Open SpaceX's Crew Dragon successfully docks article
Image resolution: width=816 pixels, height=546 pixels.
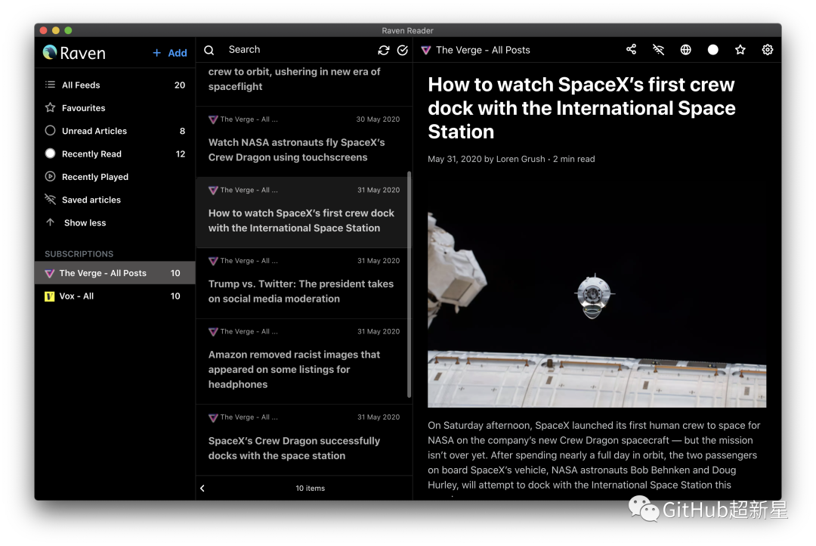[304, 439]
